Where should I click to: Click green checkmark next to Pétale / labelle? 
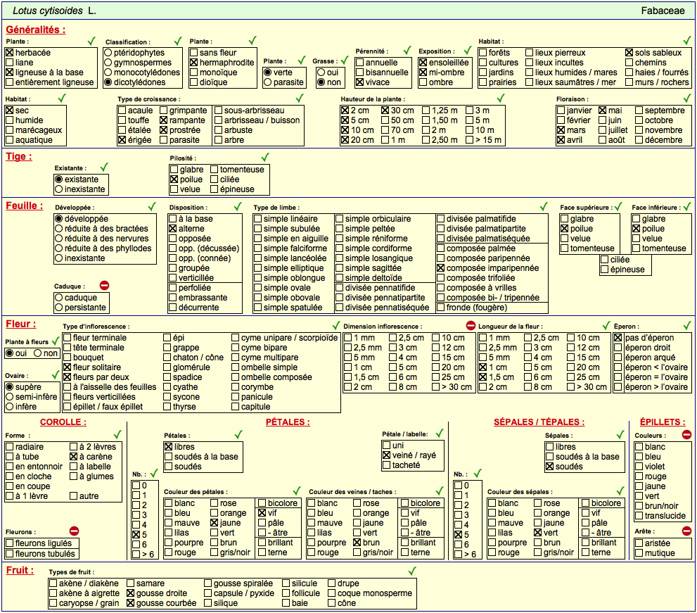point(440,434)
